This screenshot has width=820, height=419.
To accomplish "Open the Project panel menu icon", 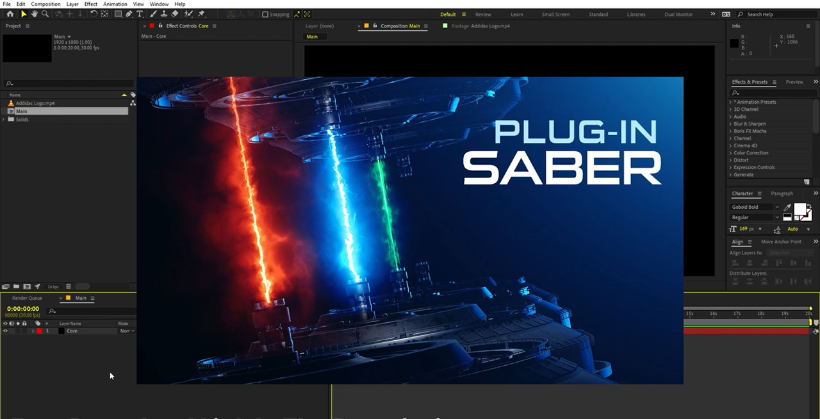I will pyautogui.click(x=27, y=26).
